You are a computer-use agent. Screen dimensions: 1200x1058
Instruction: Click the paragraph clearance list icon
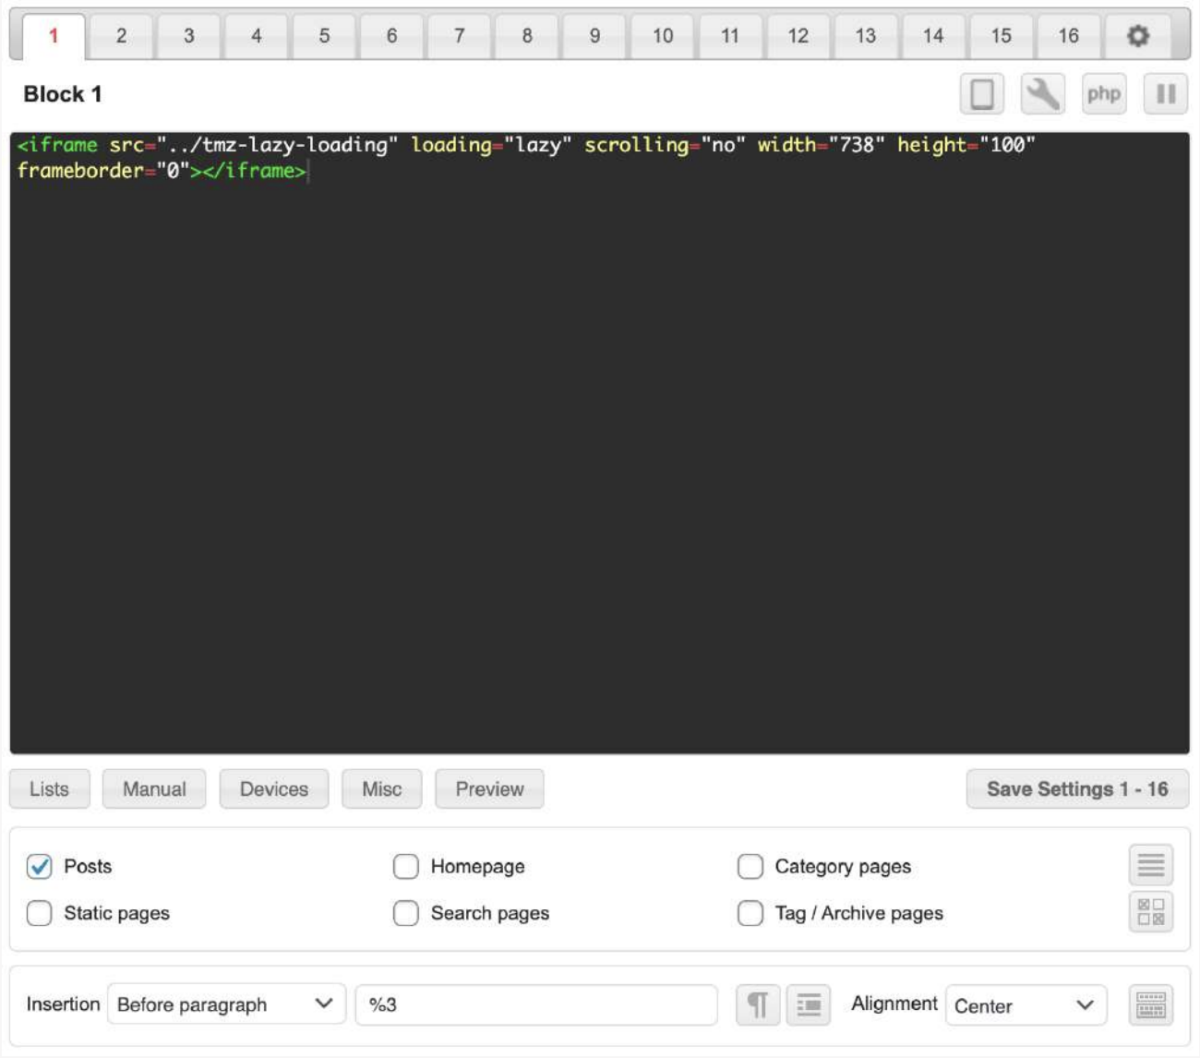[808, 1004]
